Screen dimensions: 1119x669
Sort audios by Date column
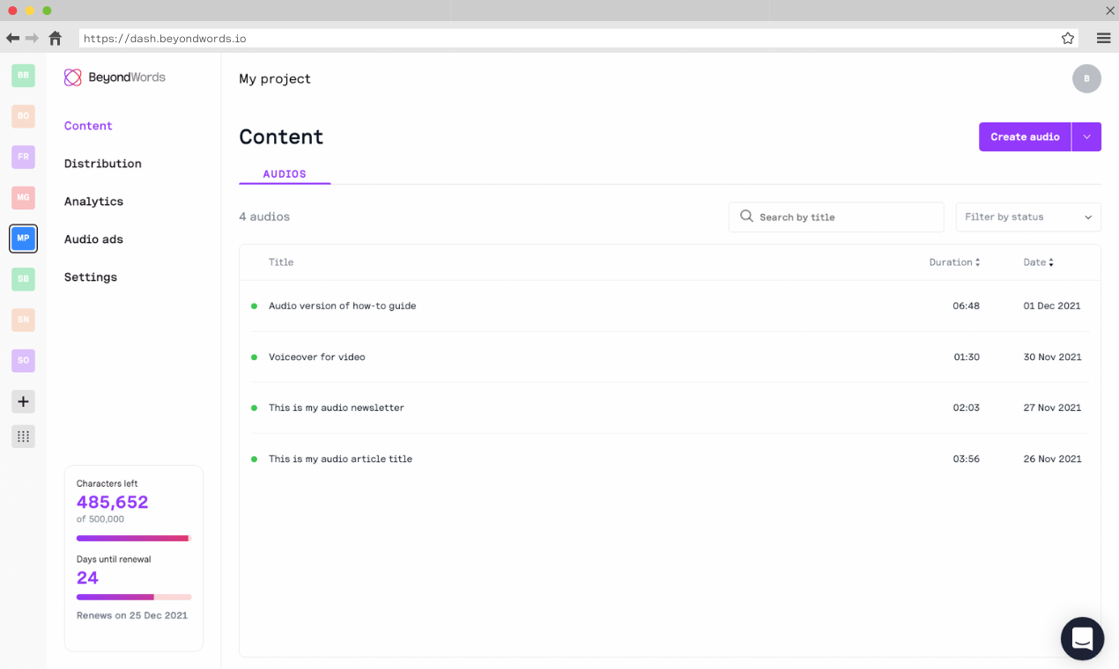(1038, 262)
